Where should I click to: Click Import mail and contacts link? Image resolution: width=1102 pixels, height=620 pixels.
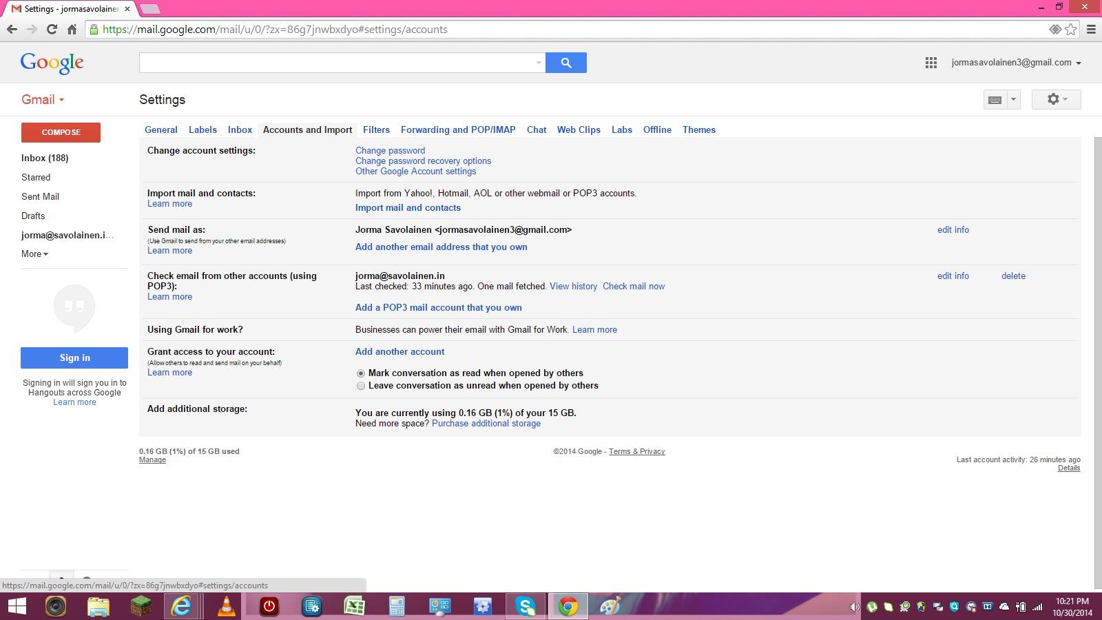click(x=408, y=207)
